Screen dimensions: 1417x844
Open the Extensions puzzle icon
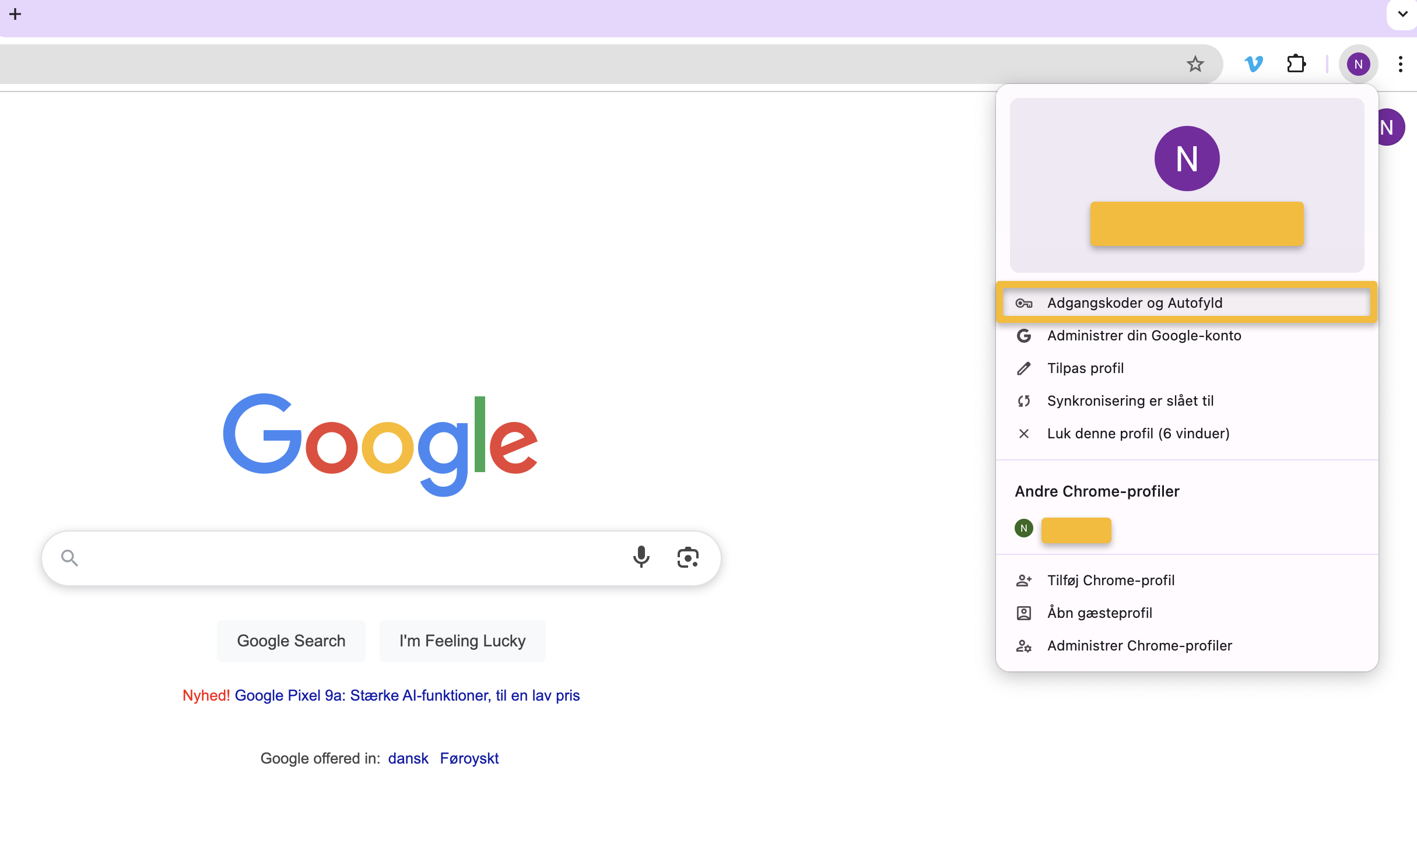click(1296, 64)
